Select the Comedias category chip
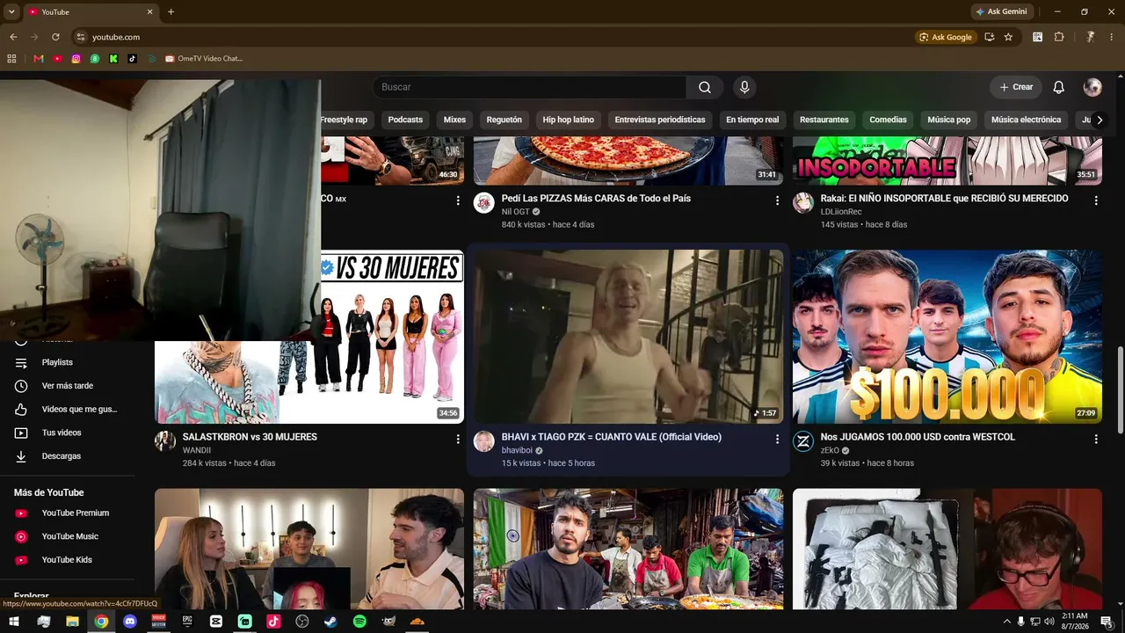 tap(888, 120)
